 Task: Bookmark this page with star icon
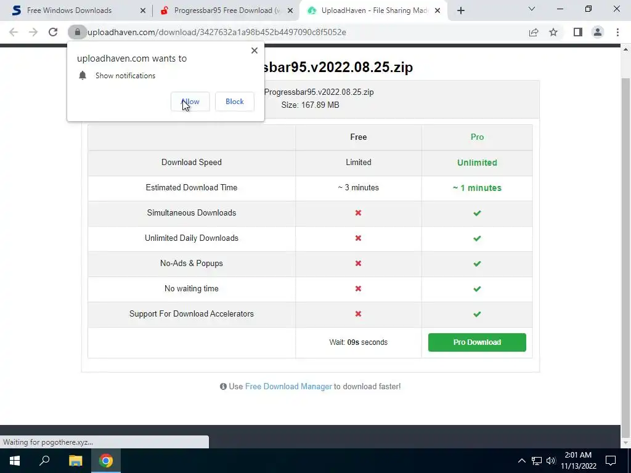(x=553, y=32)
